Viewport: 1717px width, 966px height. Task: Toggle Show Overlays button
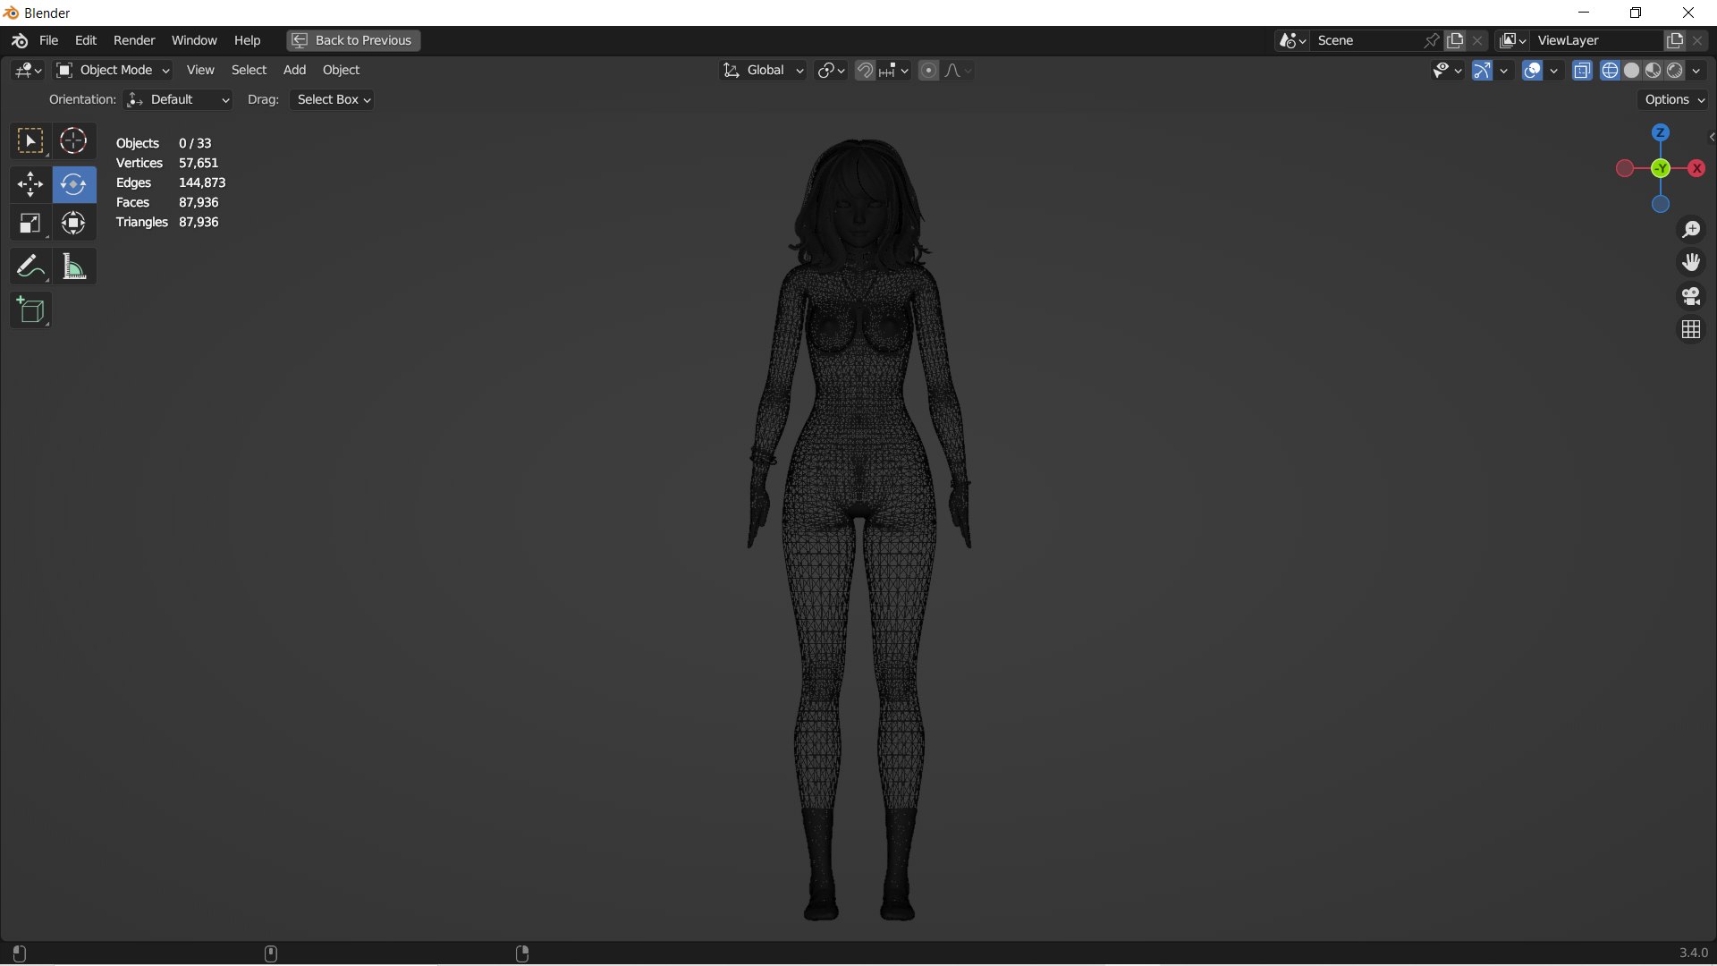(1532, 70)
